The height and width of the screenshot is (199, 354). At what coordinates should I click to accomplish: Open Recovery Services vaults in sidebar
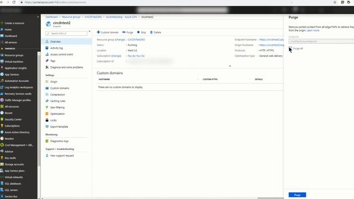click(19, 94)
